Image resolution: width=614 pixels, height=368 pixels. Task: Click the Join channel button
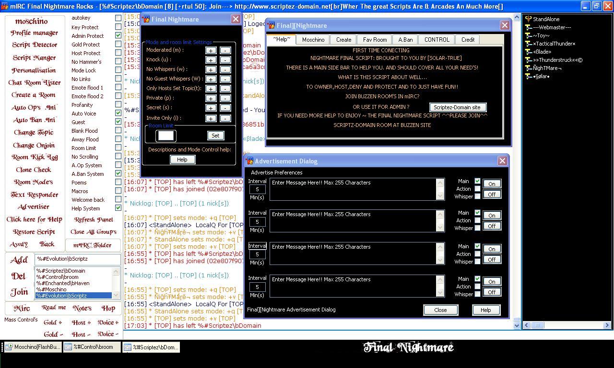tap(19, 292)
